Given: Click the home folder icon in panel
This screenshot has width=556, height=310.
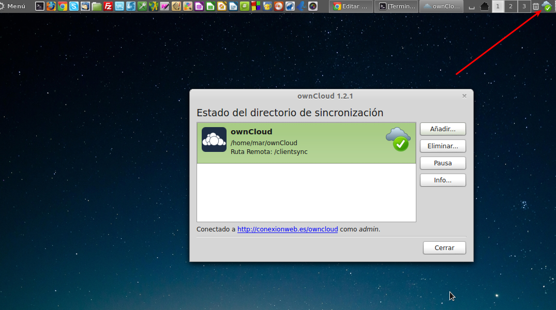Looking at the screenshot, I should tap(485, 6).
